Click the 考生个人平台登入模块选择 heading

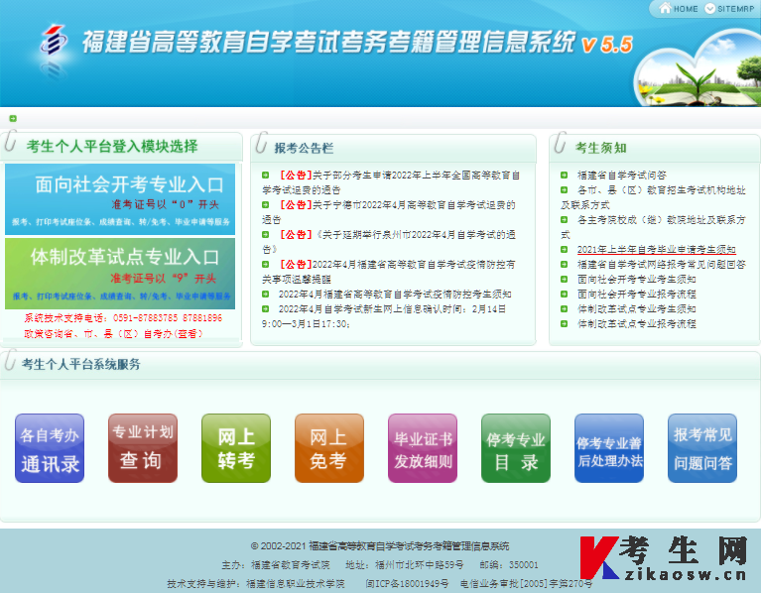[x=112, y=146]
